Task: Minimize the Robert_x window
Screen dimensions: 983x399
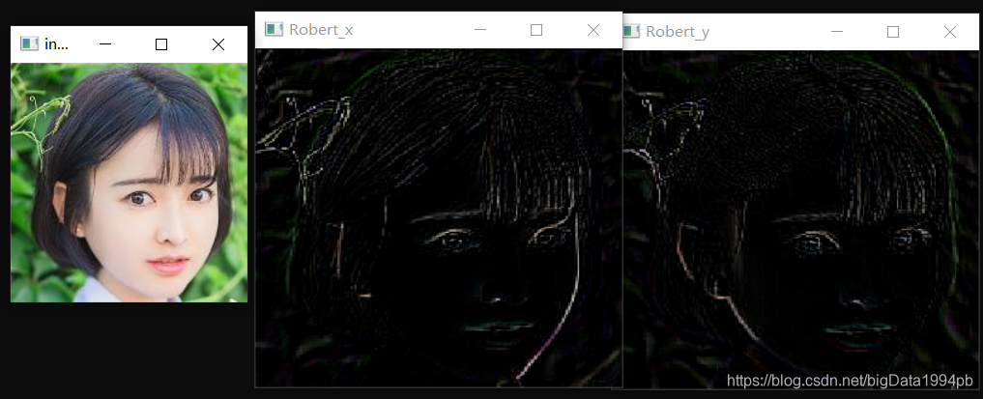Action: click(x=480, y=29)
